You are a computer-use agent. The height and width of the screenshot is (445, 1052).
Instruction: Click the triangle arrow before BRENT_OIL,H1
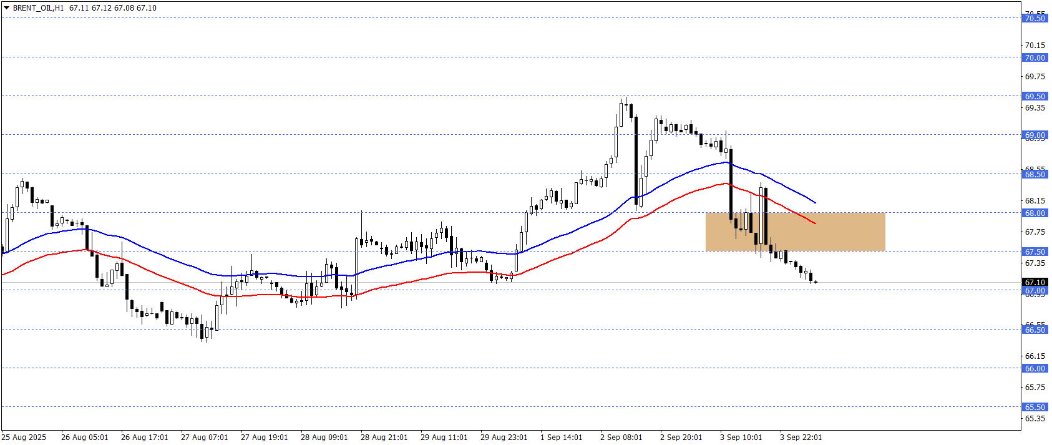(x=6, y=8)
